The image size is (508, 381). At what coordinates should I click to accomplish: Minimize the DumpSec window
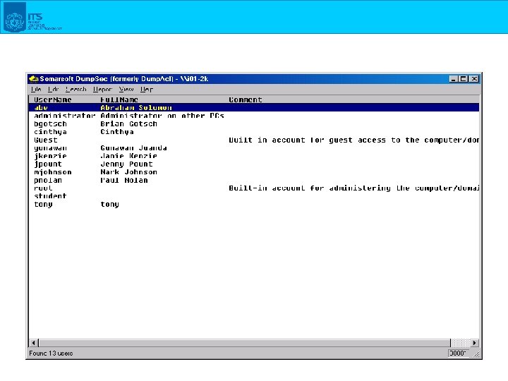click(x=453, y=79)
